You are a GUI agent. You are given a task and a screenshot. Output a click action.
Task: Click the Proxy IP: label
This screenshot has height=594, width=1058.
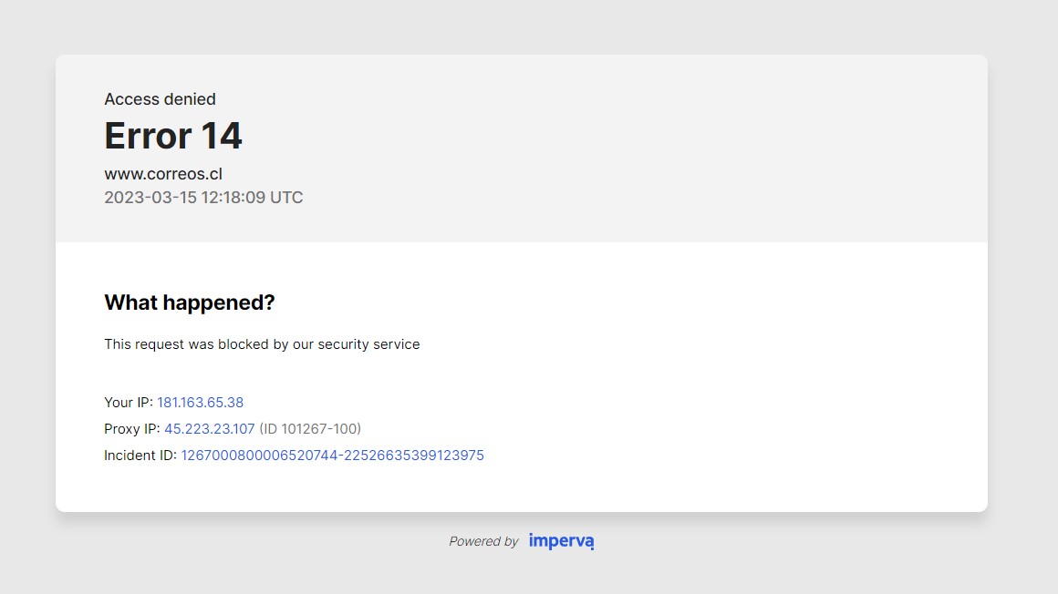[x=131, y=429]
